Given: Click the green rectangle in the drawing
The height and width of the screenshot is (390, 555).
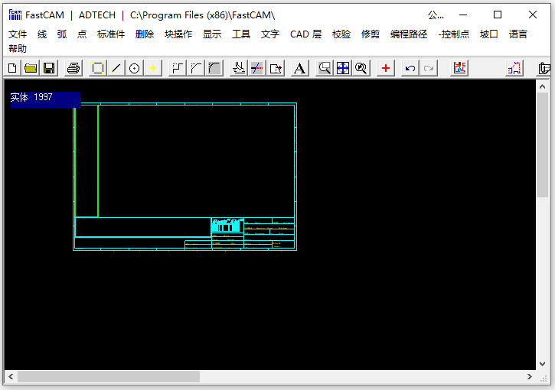Looking at the screenshot, I should point(87,161).
